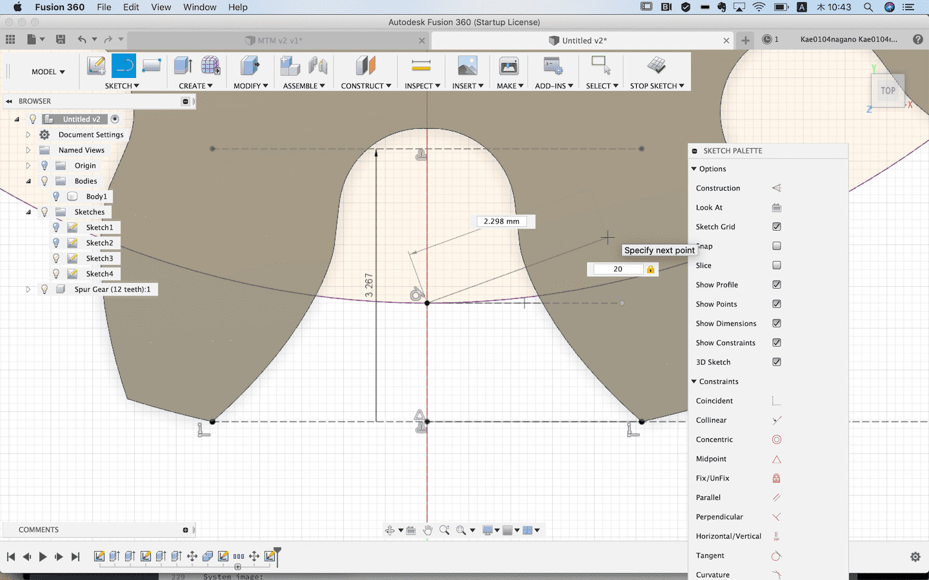This screenshot has width=929, height=580.
Task: Enable the Snap checkbox
Action: pyautogui.click(x=777, y=246)
